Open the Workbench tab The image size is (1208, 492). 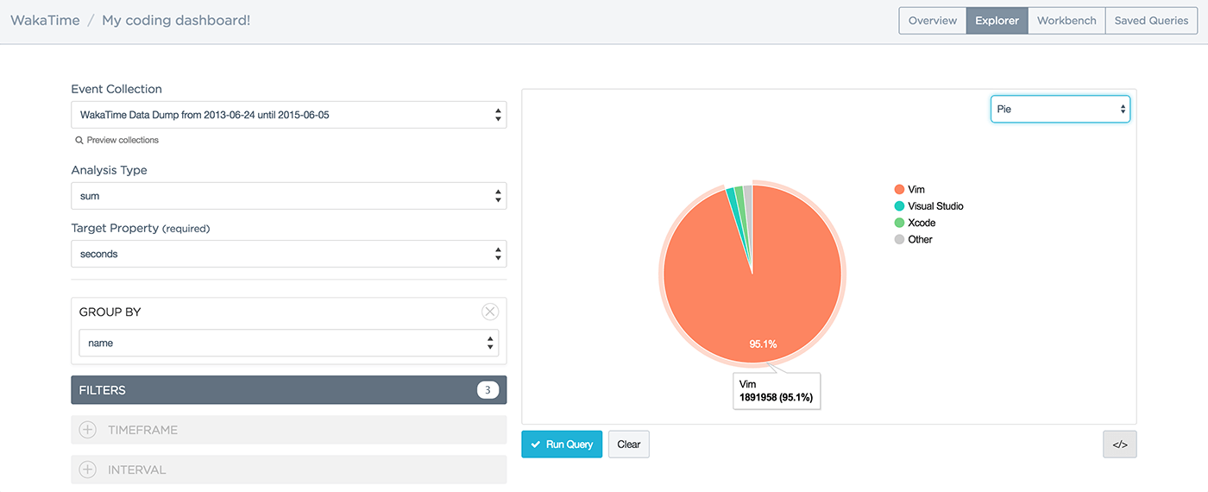coord(1066,21)
